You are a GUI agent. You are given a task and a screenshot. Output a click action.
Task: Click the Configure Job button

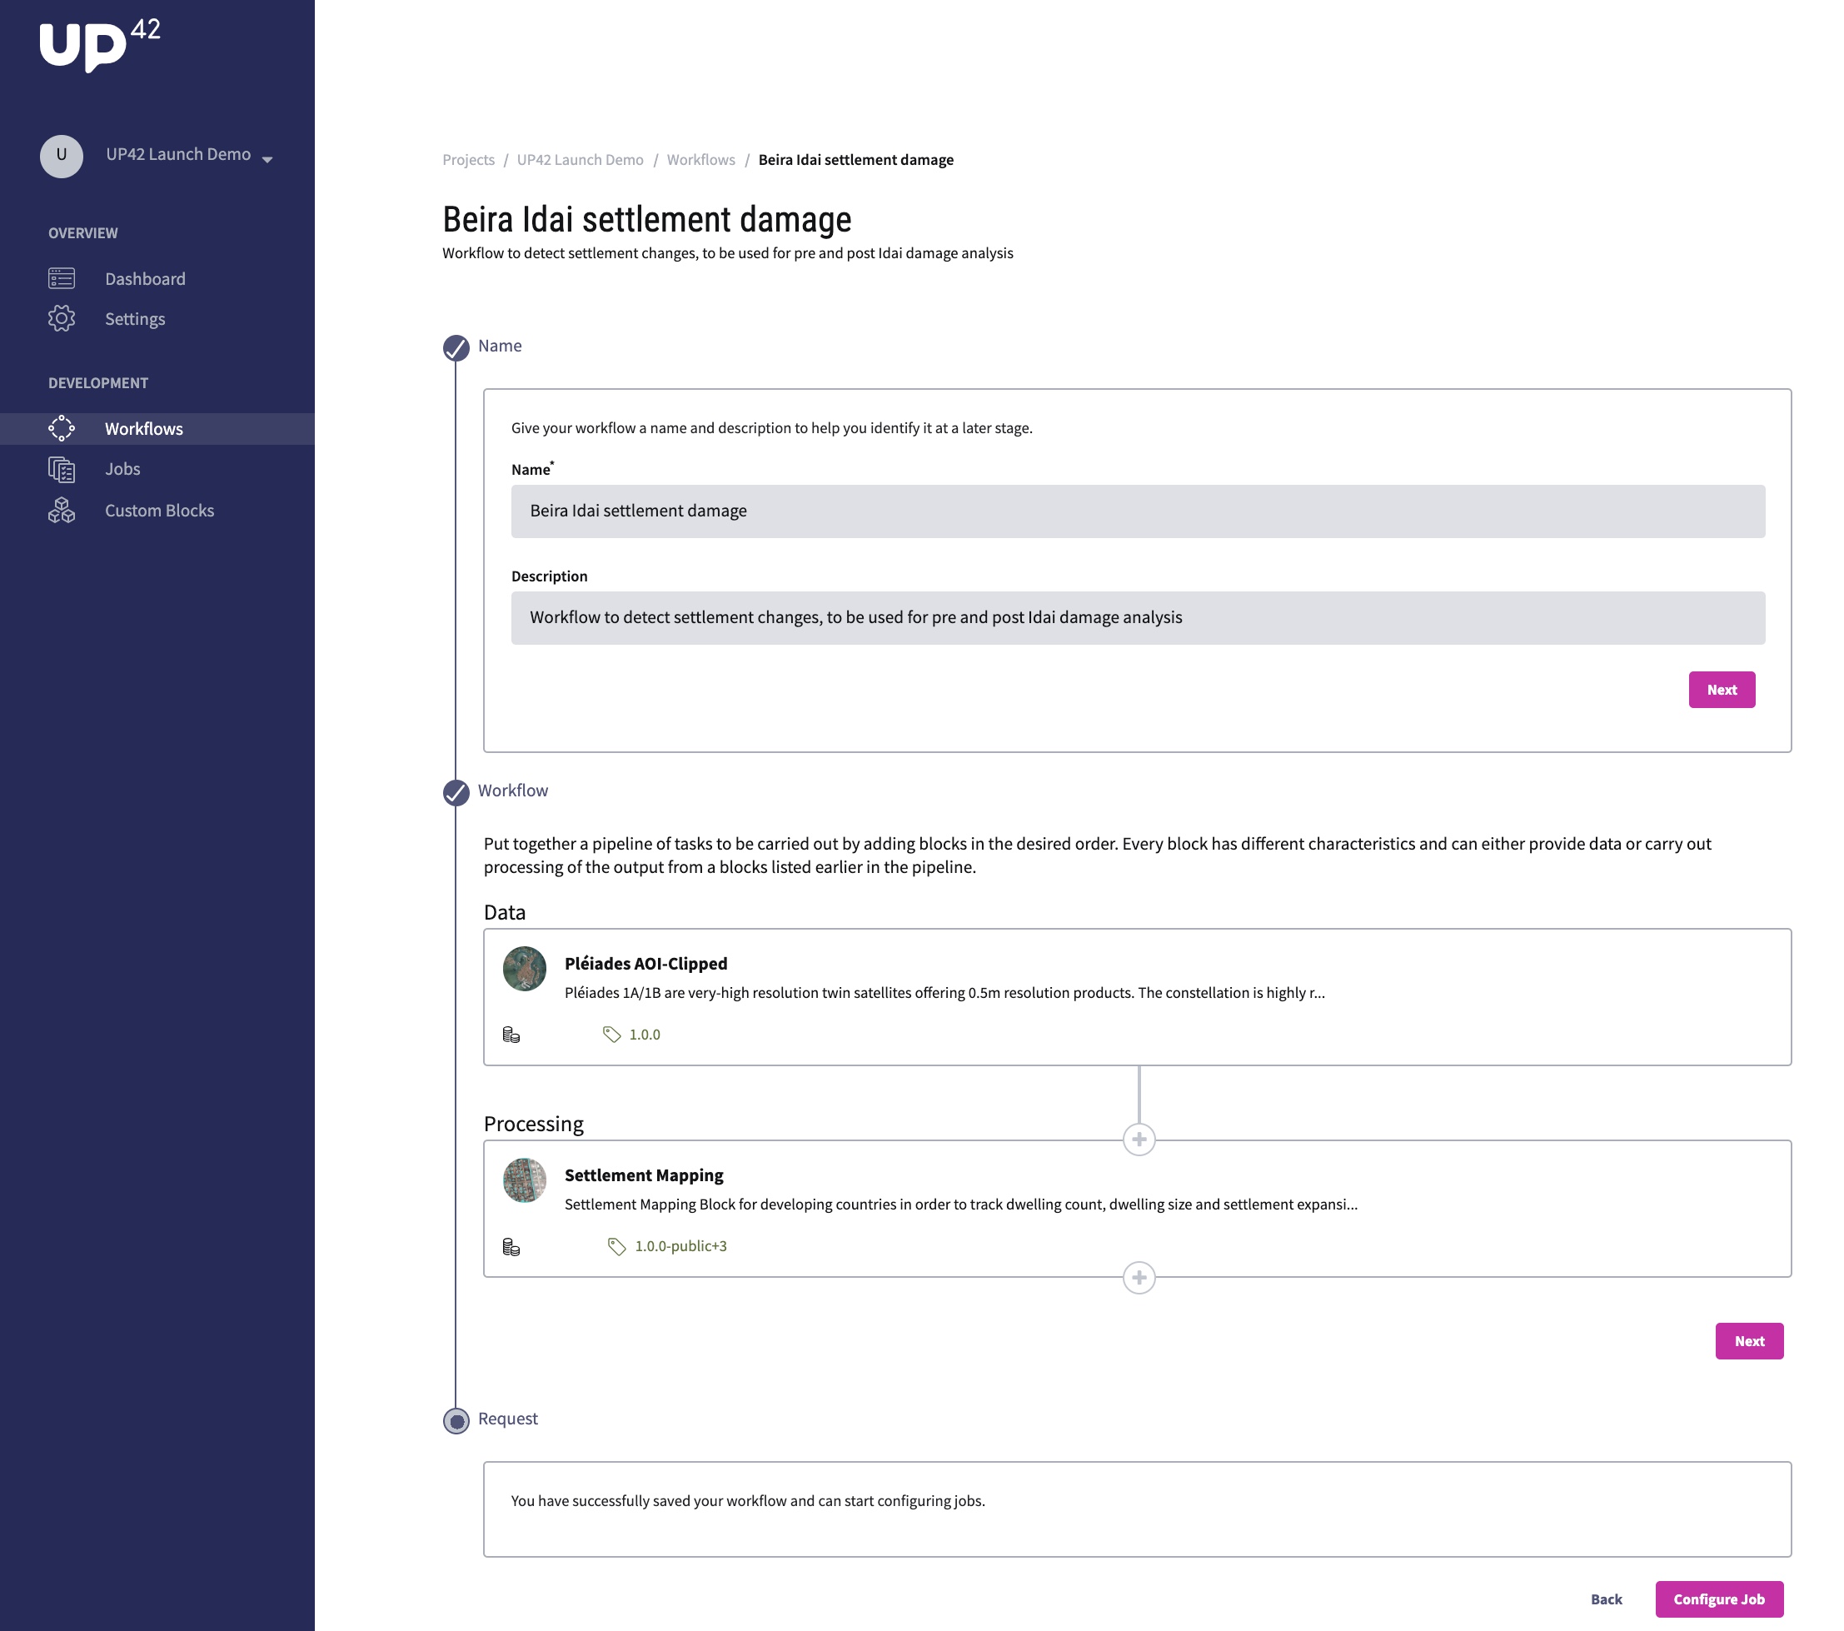1718,1599
